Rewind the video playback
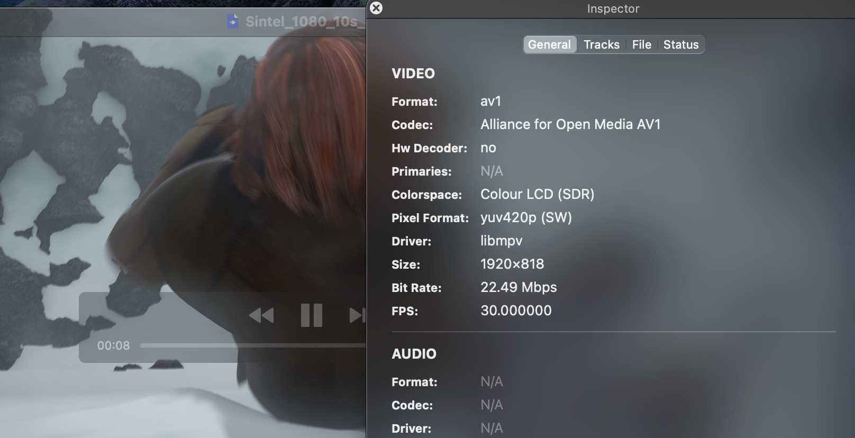This screenshot has width=855, height=438. pos(261,316)
